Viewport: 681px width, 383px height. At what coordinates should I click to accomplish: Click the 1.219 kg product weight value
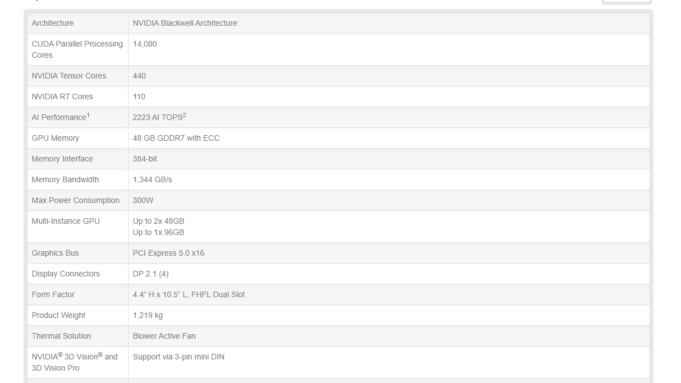[148, 315]
